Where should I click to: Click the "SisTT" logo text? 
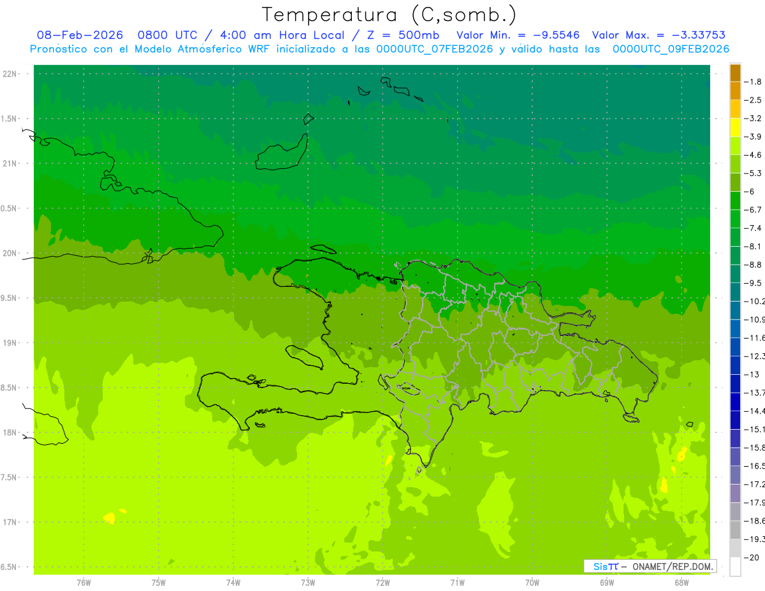(x=606, y=566)
